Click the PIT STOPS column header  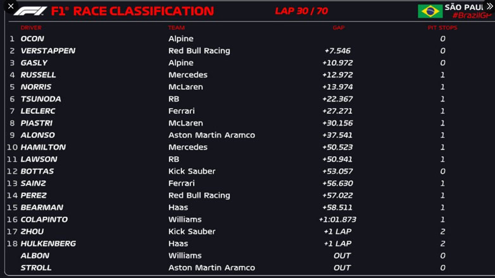pyautogui.click(x=442, y=28)
